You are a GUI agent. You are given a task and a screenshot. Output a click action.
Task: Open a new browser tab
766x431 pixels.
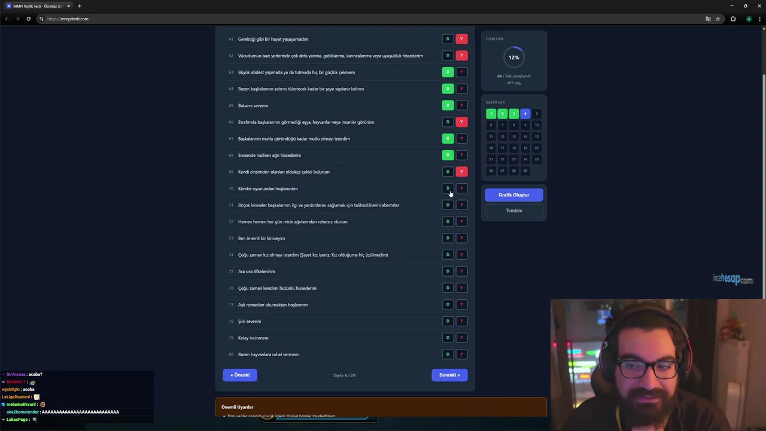coord(79,6)
